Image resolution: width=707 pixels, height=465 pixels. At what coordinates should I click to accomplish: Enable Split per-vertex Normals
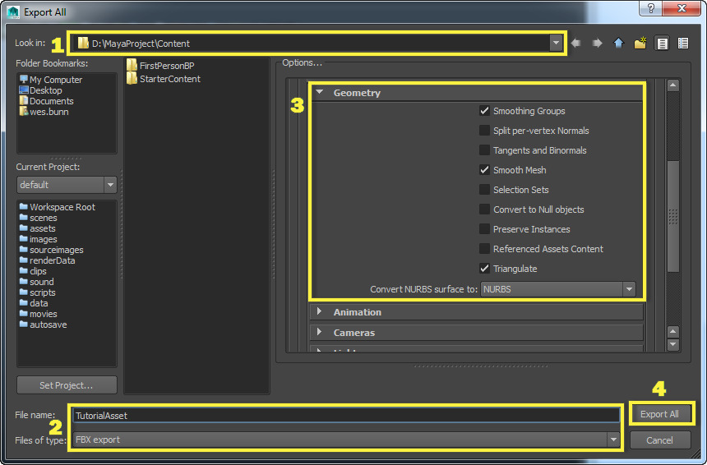[484, 131]
